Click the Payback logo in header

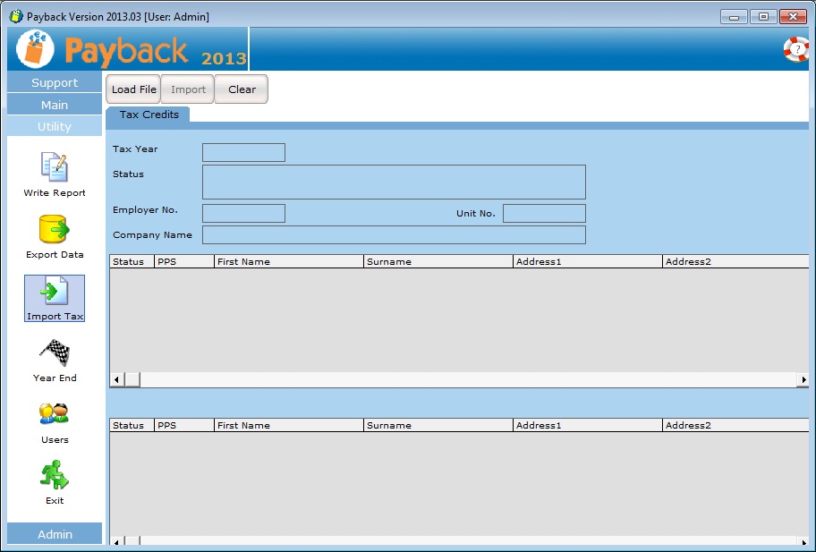pyautogui.click(x=131, y=49)
